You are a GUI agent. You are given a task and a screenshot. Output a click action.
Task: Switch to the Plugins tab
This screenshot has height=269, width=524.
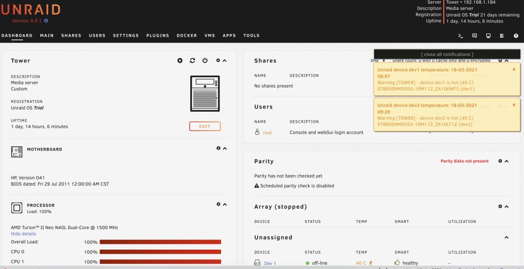[x=158, y=36]
